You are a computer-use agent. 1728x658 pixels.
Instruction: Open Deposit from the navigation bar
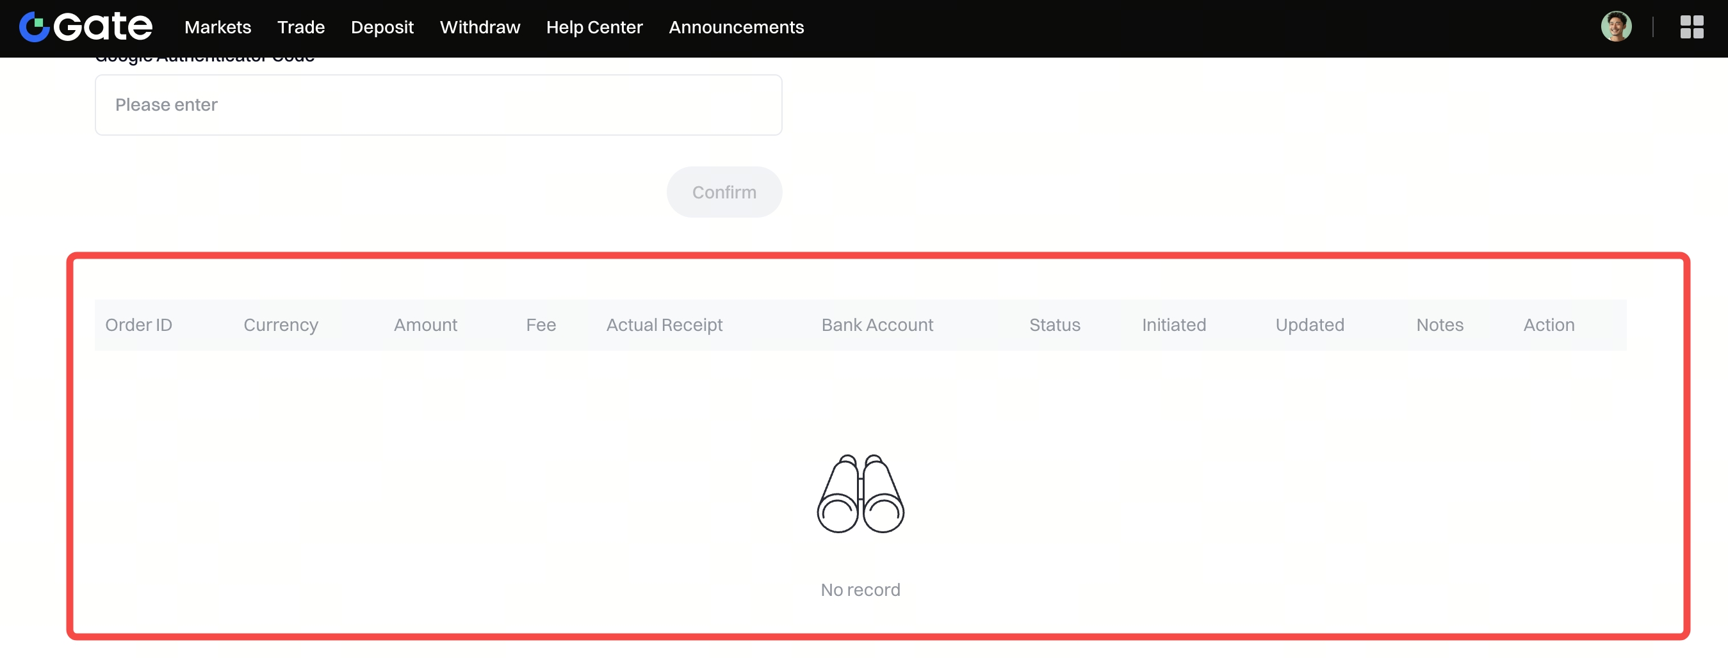[x=382, y=28]
